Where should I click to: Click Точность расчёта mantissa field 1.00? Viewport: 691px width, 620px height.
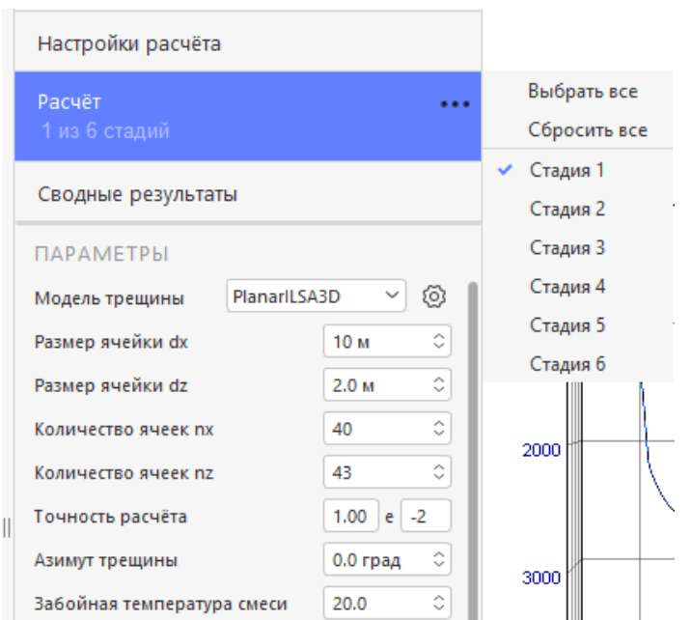coord(349,517)
